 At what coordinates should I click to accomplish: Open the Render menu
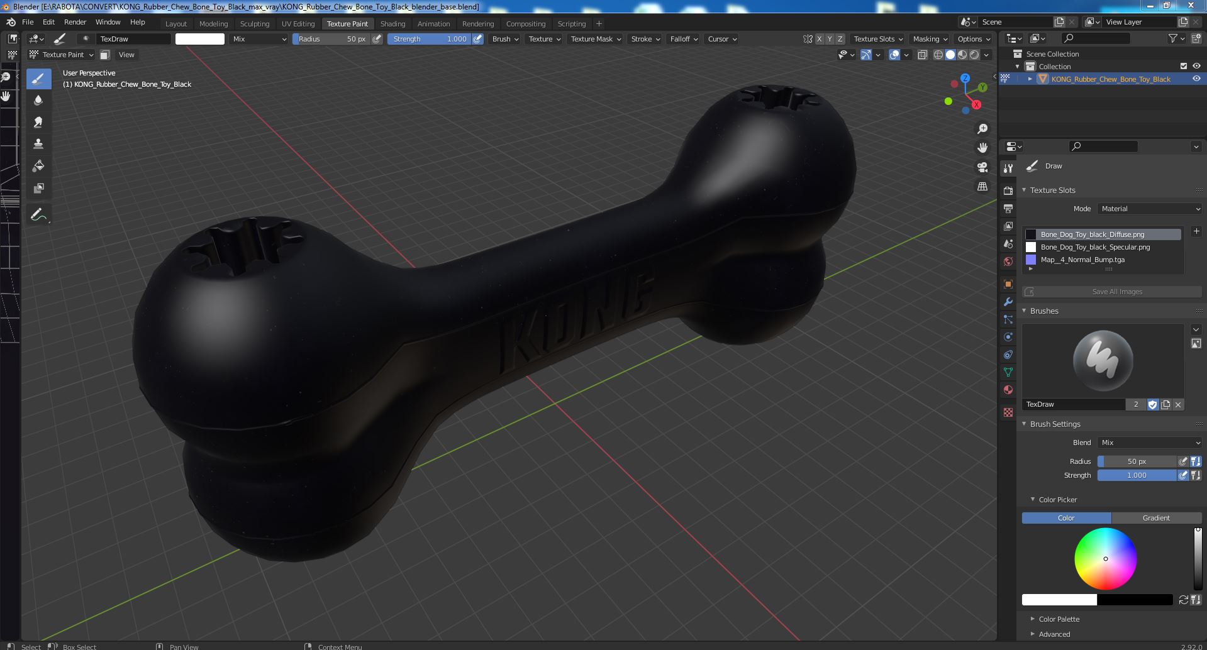coord(75,22)
